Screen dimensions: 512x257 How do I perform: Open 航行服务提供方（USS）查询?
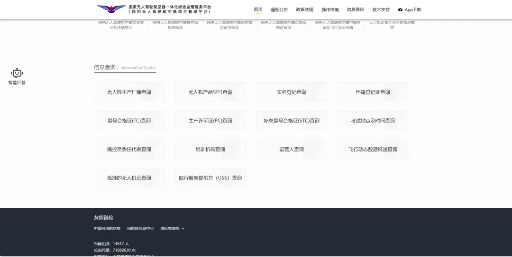pos(210,178)
